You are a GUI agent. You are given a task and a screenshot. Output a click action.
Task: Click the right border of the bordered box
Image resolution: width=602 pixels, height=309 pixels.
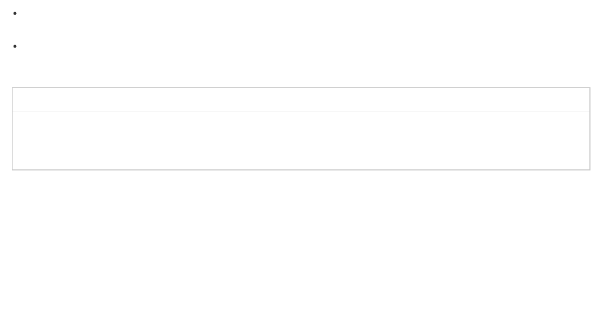click(589, 129)
